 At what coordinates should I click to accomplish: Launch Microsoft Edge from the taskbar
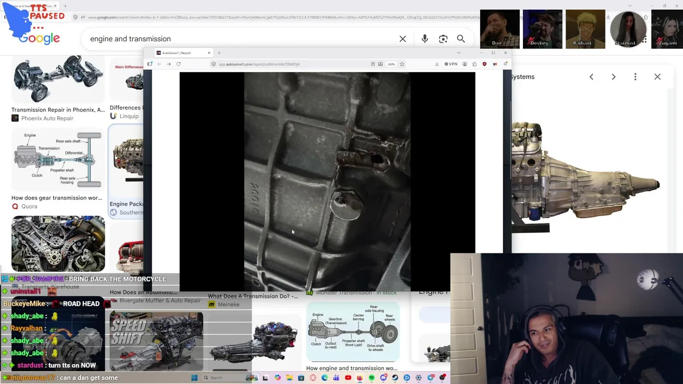coord(324,378)
